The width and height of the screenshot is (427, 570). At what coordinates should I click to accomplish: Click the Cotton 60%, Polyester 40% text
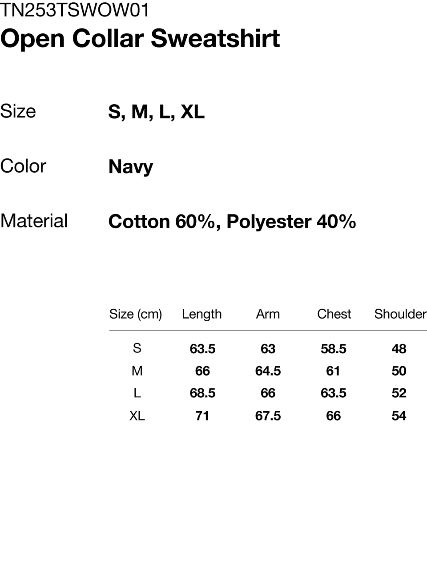232,222
